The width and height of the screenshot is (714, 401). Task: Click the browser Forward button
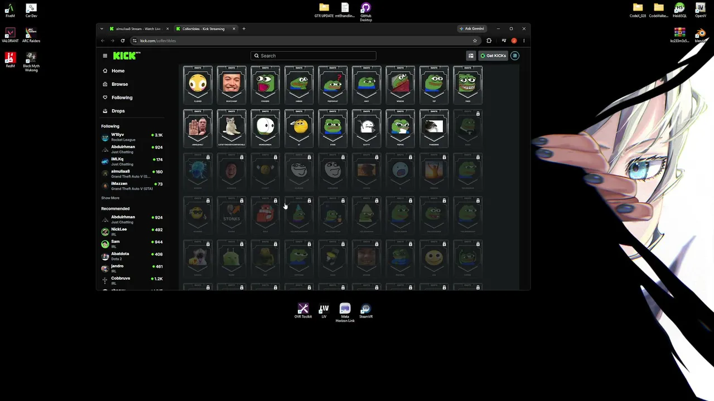[x=113, y=41]
